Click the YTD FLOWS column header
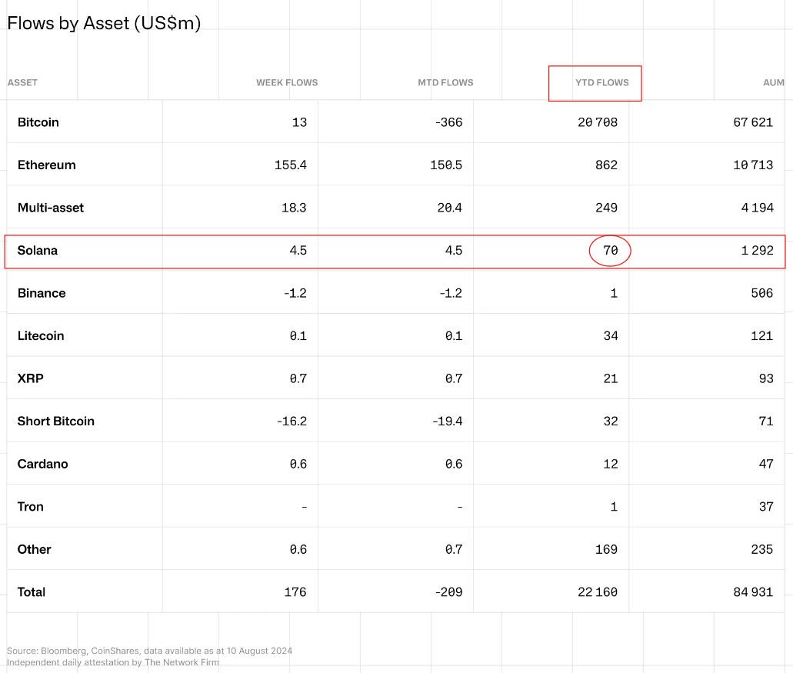 (601, 82)
